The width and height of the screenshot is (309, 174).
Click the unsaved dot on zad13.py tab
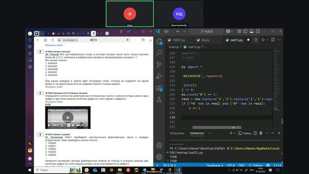tap(248, 40)
